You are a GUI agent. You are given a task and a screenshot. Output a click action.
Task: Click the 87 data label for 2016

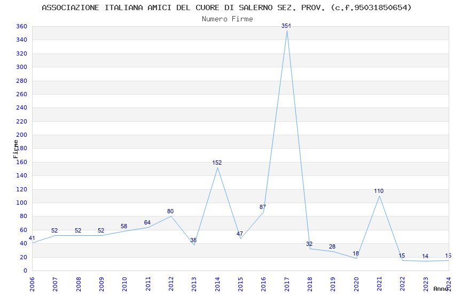[263, 207]
